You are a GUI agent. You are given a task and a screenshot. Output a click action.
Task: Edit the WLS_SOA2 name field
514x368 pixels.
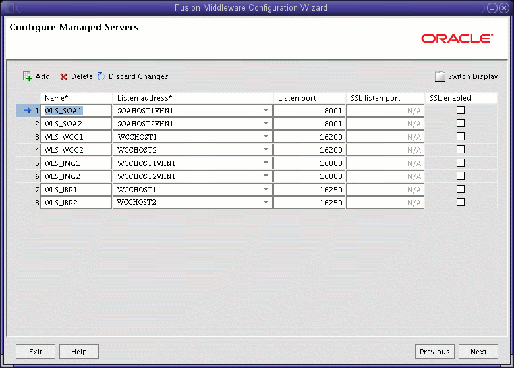(x=76, y=124)
